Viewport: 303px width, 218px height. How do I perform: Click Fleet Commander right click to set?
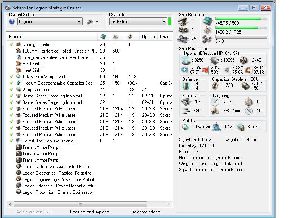click(x=210, y=158)
